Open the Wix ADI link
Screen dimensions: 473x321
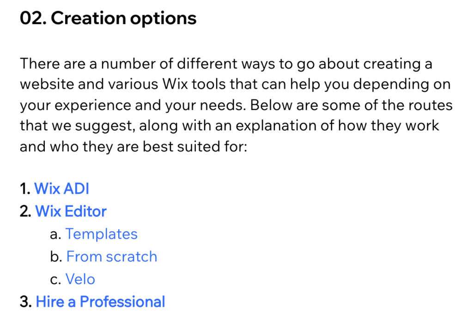pyautogui.click(x=61, y=189)
